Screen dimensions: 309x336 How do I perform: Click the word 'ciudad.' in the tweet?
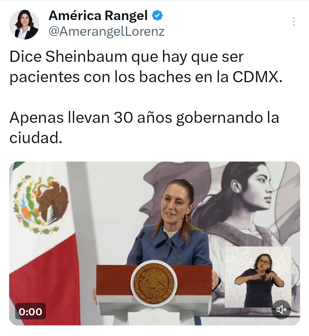coord(36,137)
